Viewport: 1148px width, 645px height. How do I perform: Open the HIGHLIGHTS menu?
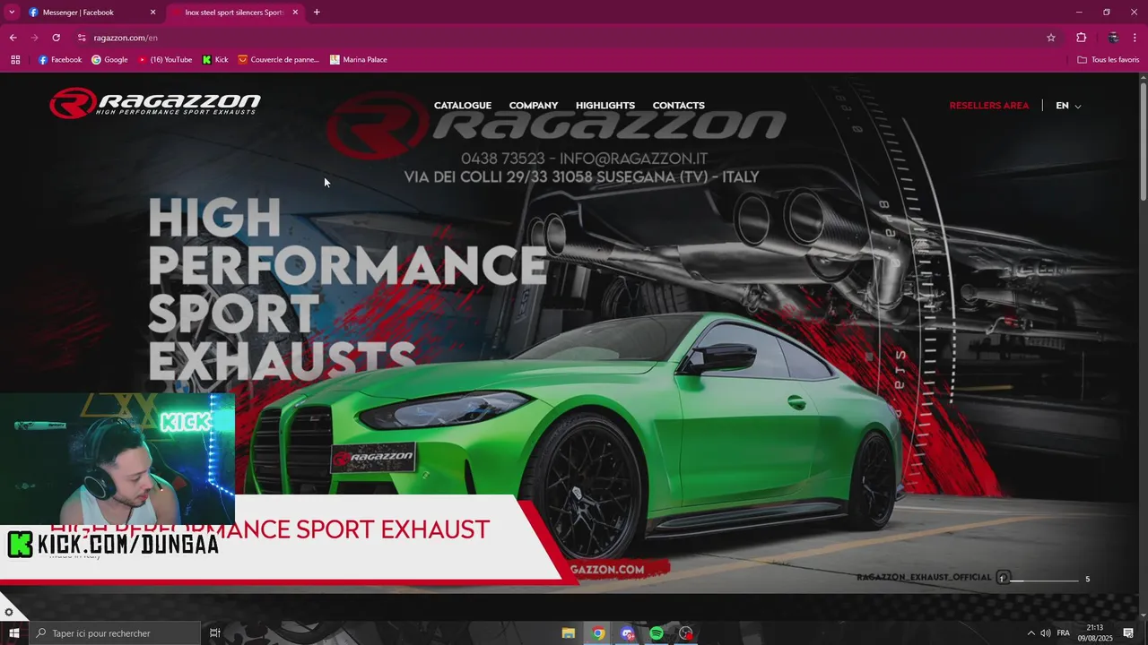pos(605,106)
